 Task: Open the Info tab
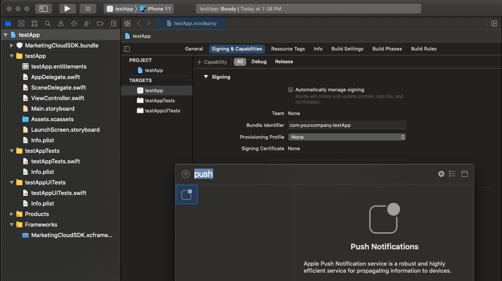tap(318, 49)
